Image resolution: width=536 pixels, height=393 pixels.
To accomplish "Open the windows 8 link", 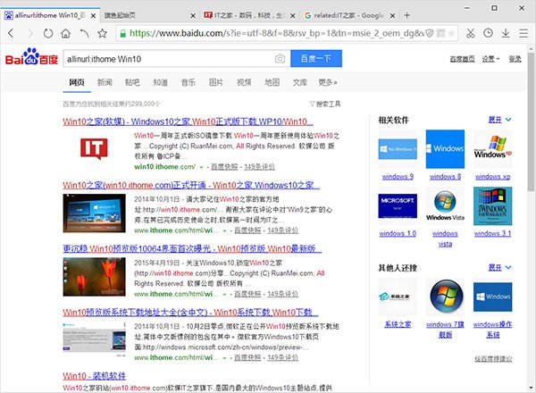I will click(x=444, y=177).
